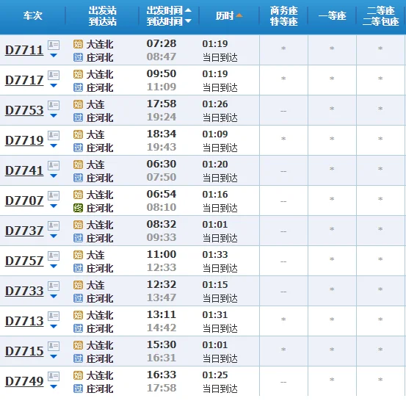The height and width of the screenshot is (401, 406).
Task: Open train D7715 link
Action: coord(24,351)
